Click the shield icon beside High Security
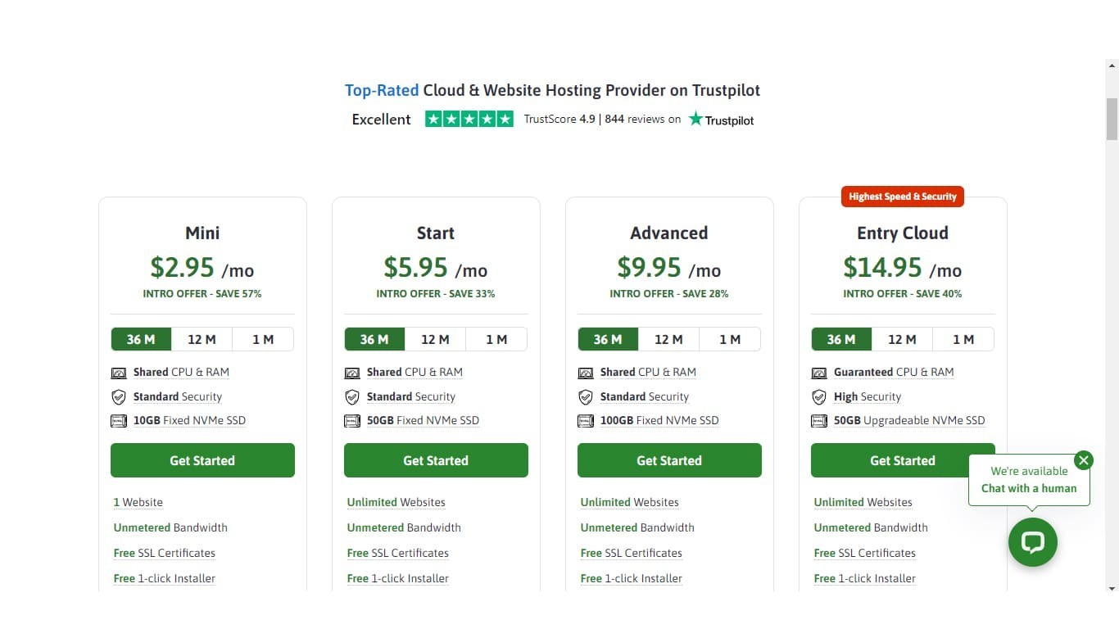1119x629 pixels. [819, 397]
